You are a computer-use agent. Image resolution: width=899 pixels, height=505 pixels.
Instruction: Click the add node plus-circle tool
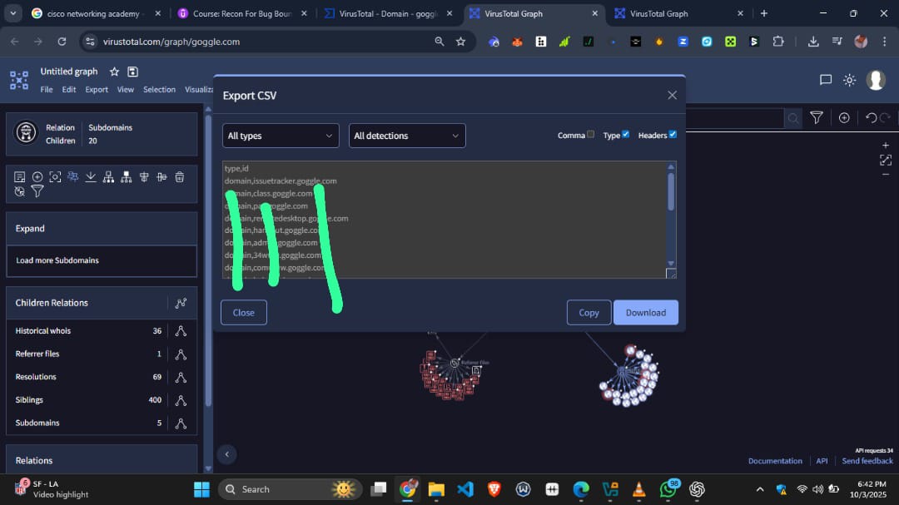[37, 177]
